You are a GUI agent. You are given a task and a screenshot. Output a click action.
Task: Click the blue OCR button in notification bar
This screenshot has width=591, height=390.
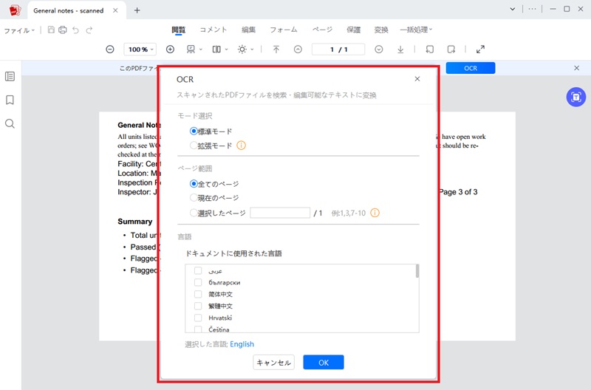pyautogui.click(x=471, y=68)
